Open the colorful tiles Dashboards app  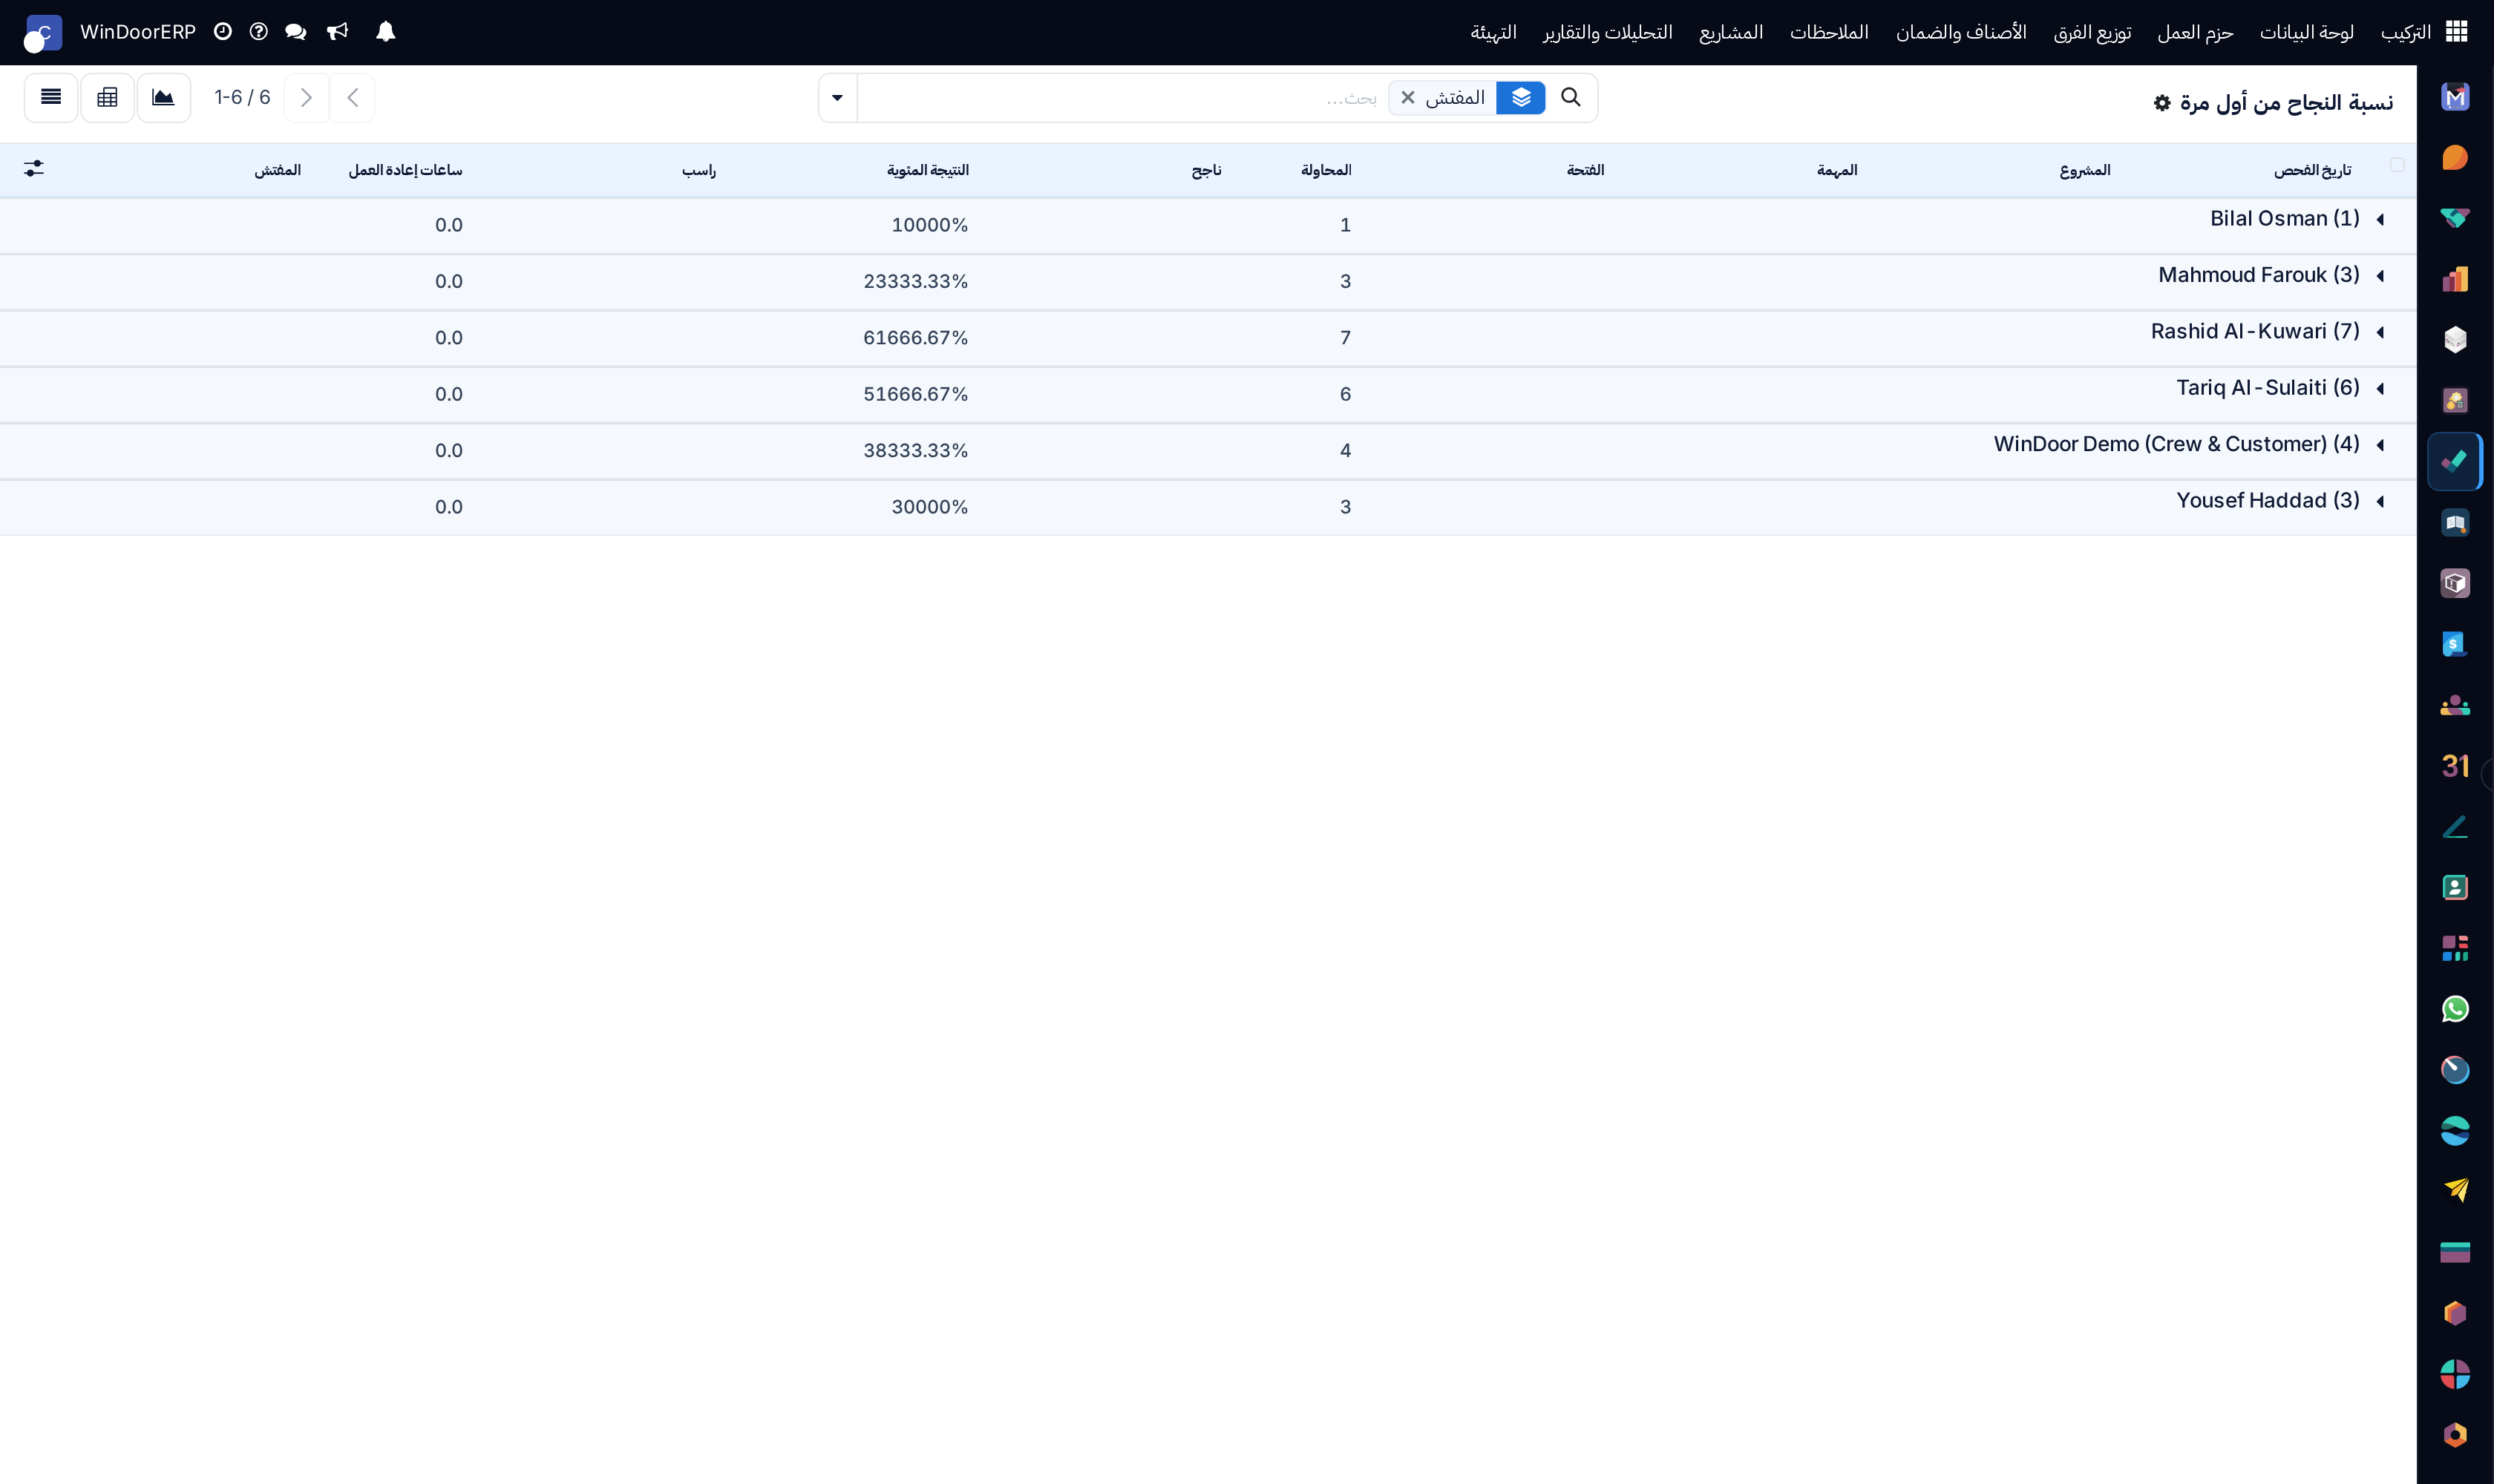[2455, 948]
